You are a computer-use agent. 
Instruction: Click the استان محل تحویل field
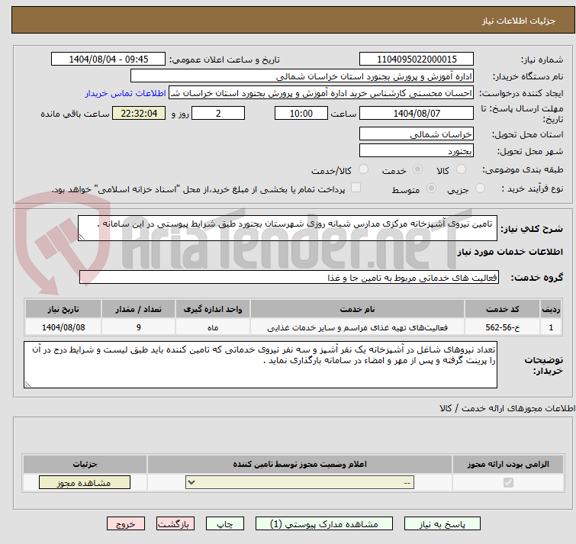click(x=417, y=134)
